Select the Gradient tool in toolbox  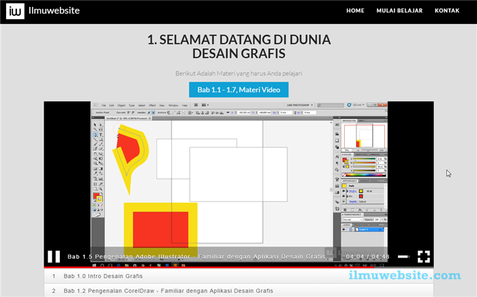point(101,169)
